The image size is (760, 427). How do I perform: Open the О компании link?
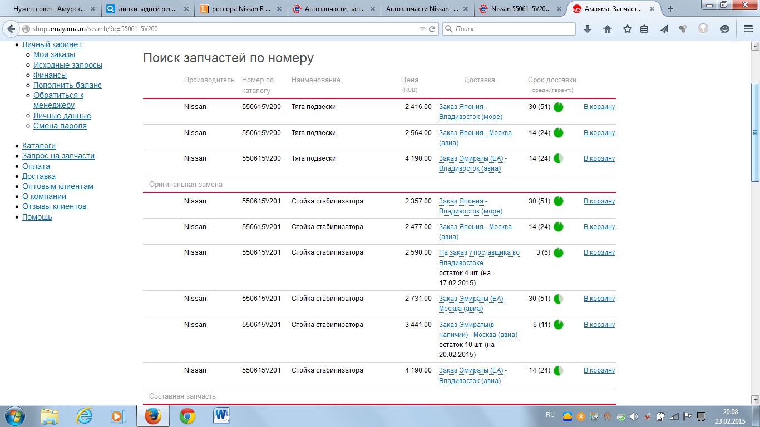[44, 196]
